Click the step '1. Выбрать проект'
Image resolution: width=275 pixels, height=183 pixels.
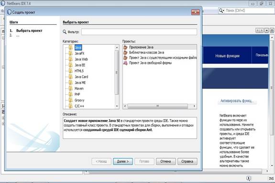[26, 31]
